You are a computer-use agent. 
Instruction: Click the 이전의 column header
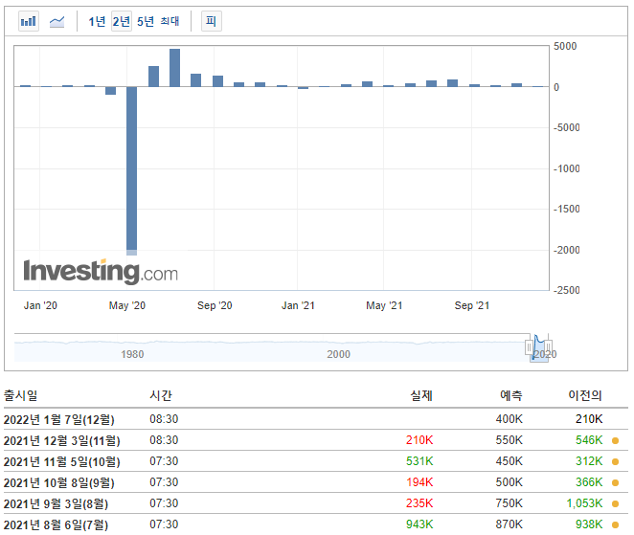[x=585, y=394]
